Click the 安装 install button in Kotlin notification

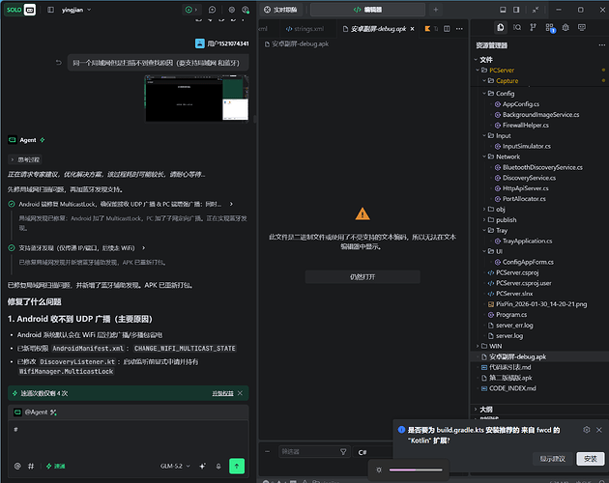(591, 459)
